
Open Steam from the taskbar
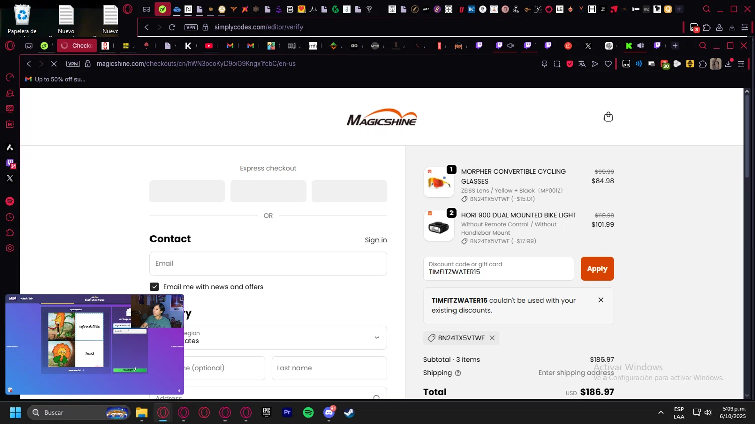pos(349,413)
